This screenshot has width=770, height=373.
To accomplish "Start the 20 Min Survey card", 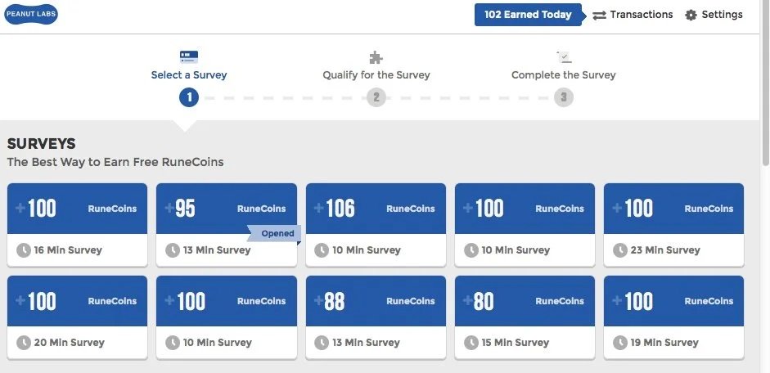I will 77,317.
